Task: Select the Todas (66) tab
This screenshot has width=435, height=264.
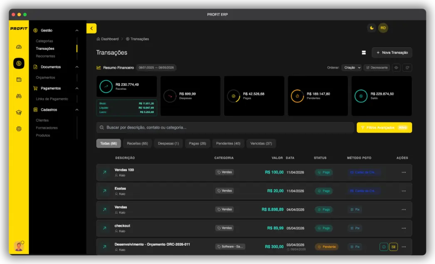Action: point(109,143)
